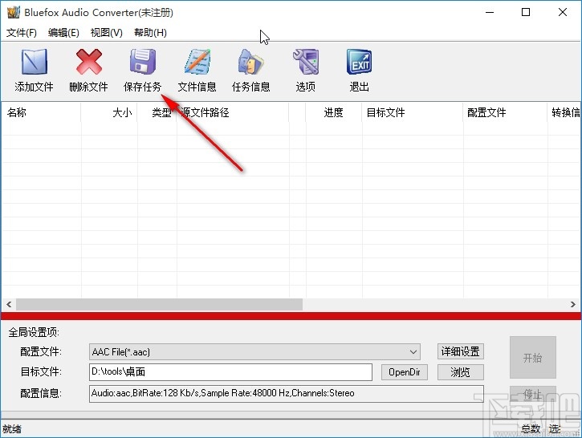Open the 视图(V) menu
Screen dimensions: 582x438
coord(107,33)
